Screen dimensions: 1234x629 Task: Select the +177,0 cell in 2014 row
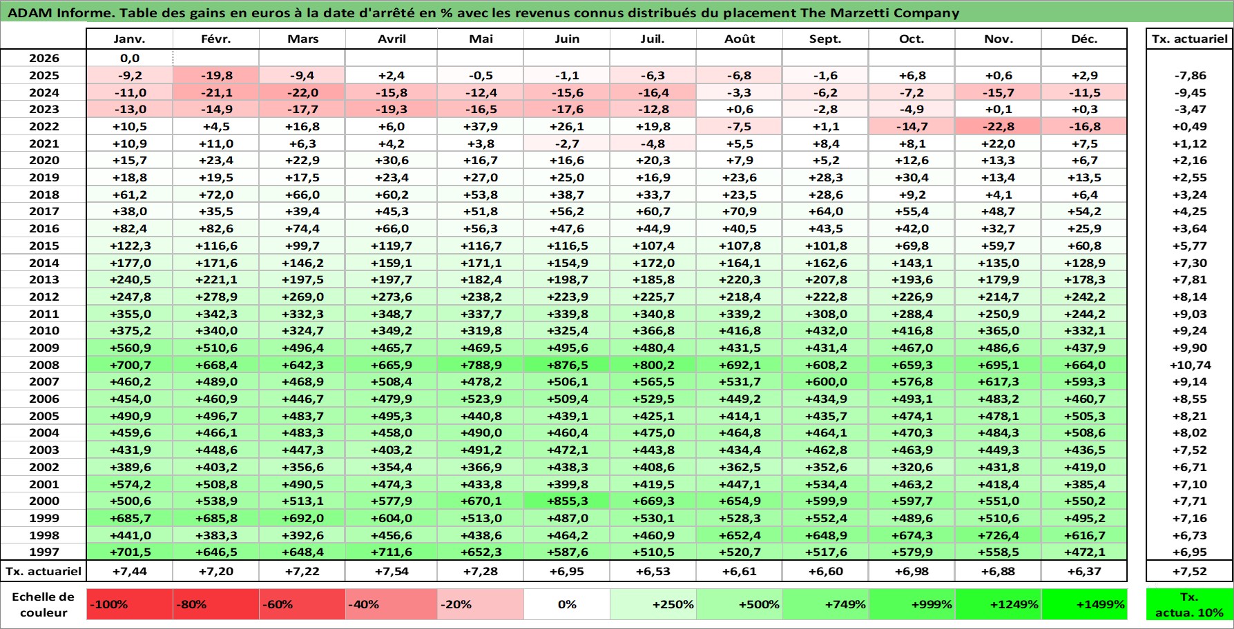[x=130, y=263]
